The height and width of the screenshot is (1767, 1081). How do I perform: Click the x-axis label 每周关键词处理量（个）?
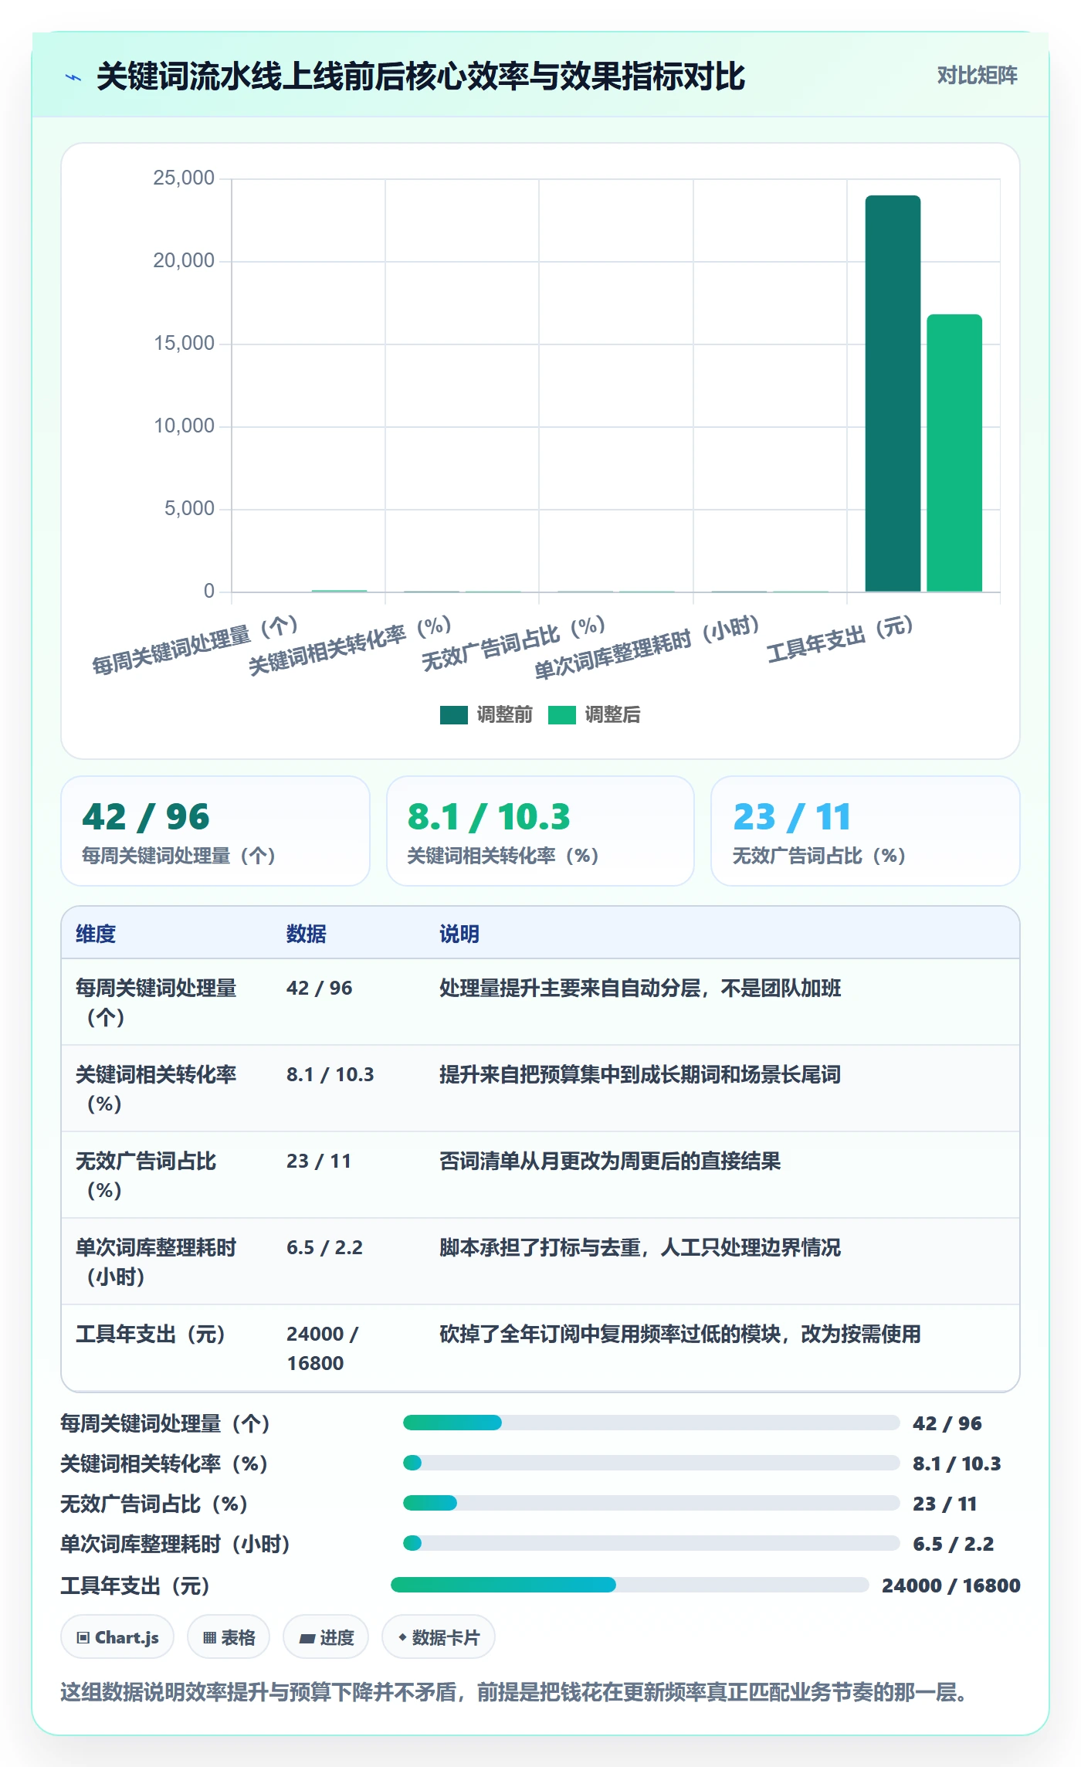click(x=195, y=645)
